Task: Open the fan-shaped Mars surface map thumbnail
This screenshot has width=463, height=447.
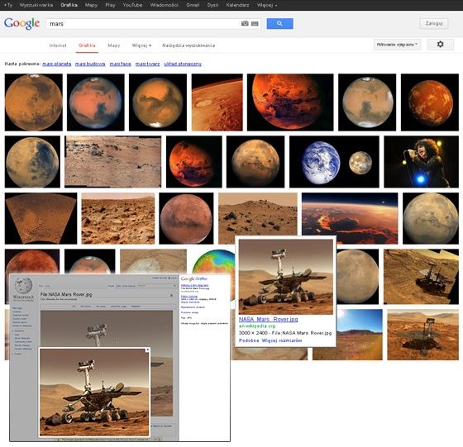Action: [x=41, y=218]
